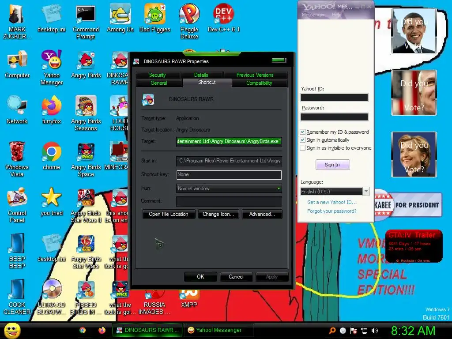Expand the Language dropdown in Yahoo Messenger
Image resolution: width=452 pixels, height=339 pixels.
pos(366,192)
